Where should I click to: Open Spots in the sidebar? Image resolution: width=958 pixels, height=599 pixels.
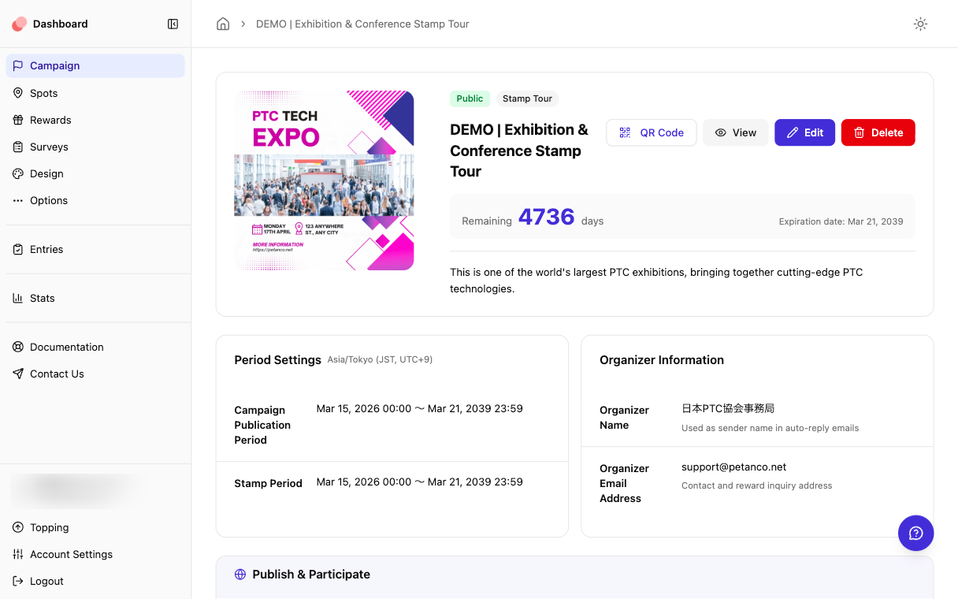(x=95, y=93)
